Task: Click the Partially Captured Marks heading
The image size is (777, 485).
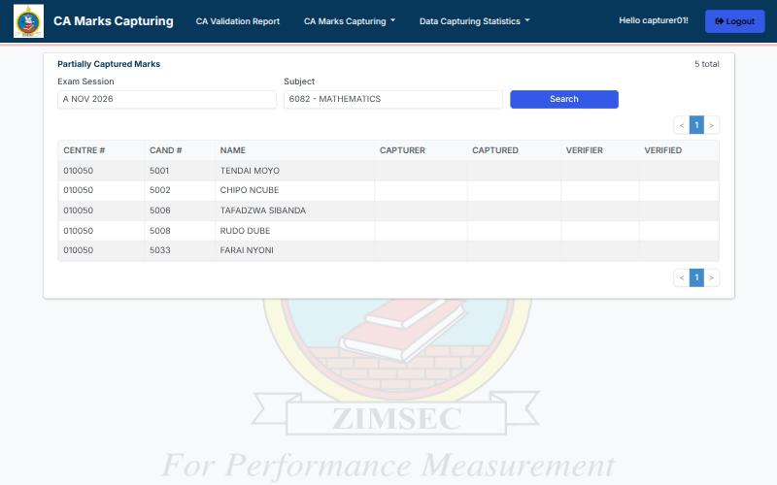Action: pos(109,64)
